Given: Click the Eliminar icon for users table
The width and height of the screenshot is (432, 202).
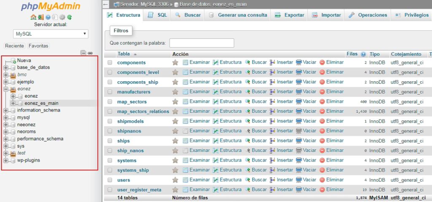Looking at the screenshot, I should [x=322, y=180].
